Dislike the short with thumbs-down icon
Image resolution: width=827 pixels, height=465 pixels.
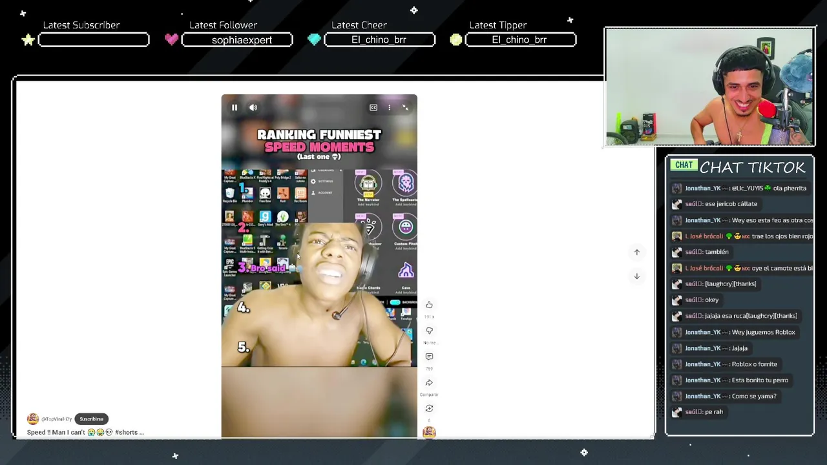[429, 331]
